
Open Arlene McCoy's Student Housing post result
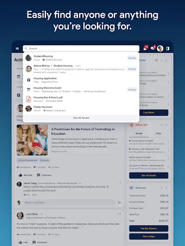click(x=81, y=69)
